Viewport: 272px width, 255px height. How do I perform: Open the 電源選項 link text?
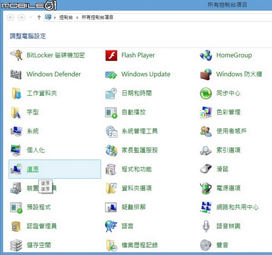coord(228,188)
